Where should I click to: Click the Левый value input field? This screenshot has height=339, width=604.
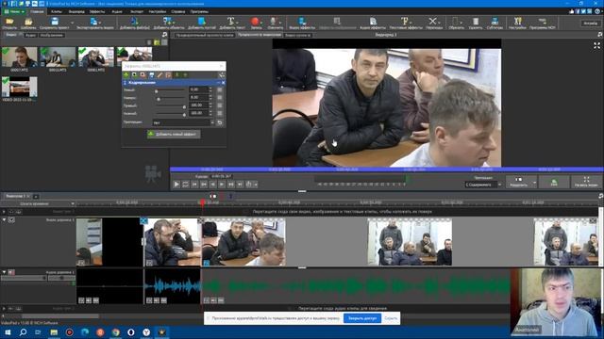(x=198, y=89)
